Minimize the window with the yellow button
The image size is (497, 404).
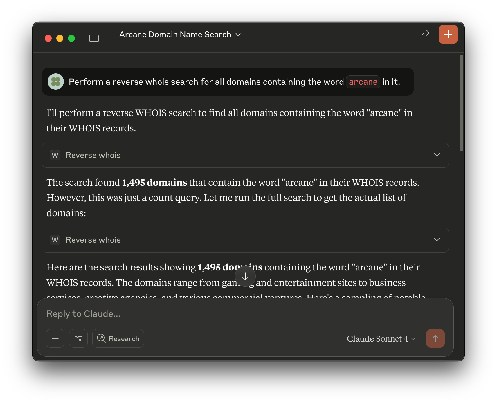[x=60, y=38]
